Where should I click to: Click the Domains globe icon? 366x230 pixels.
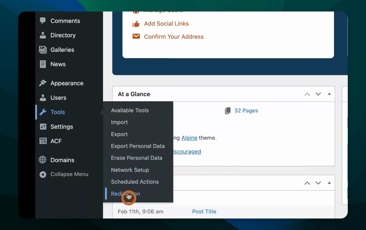pos(43,160)
